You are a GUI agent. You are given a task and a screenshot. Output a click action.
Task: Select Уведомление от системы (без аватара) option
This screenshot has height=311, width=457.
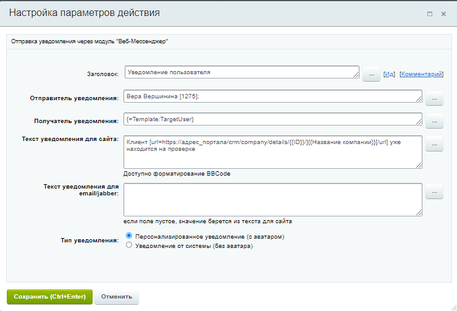129,245
